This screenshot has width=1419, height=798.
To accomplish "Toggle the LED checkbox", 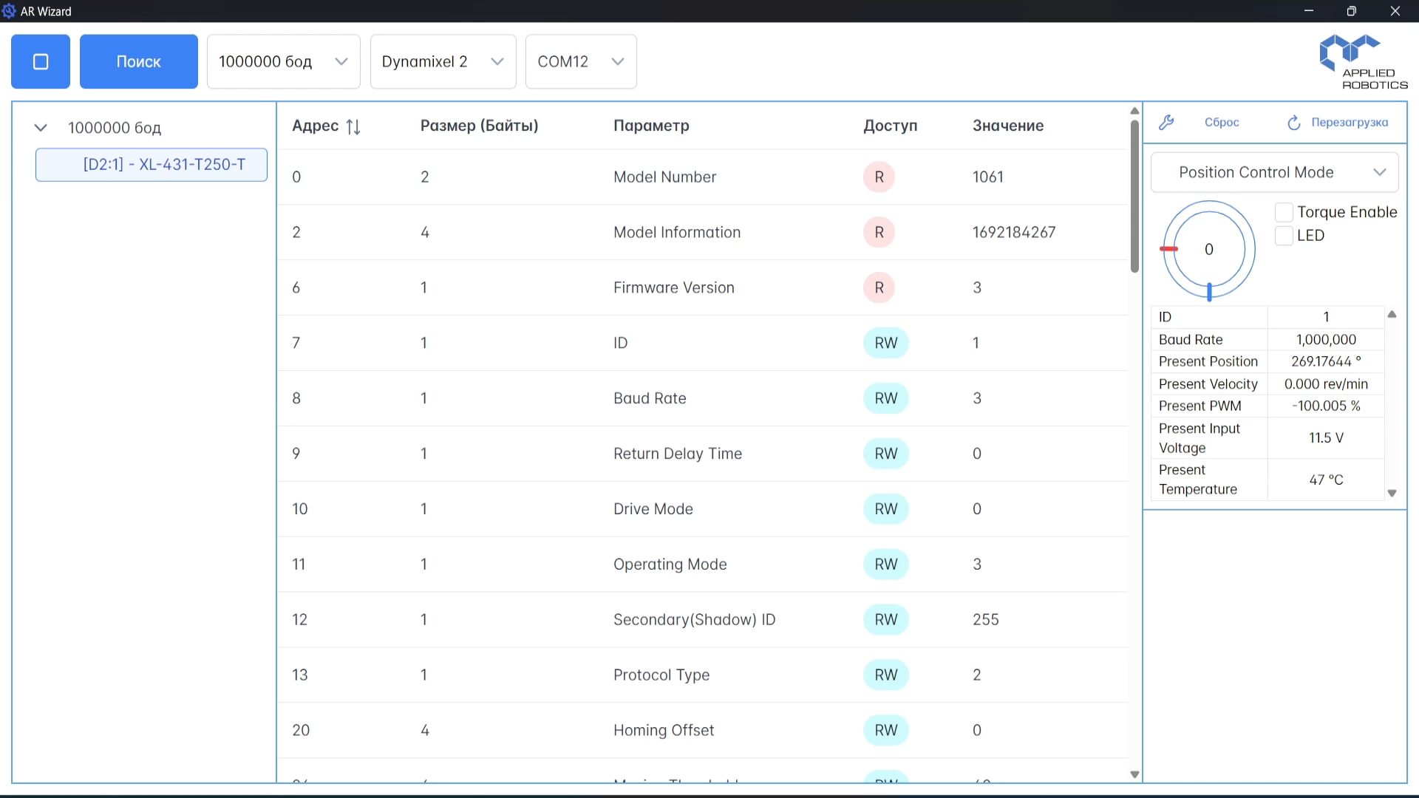I will [1284, 236].
